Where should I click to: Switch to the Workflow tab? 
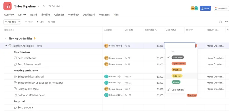74,15
